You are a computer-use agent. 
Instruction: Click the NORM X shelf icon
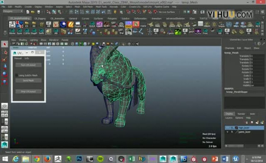pyautogui.click(x=198, y=32)
